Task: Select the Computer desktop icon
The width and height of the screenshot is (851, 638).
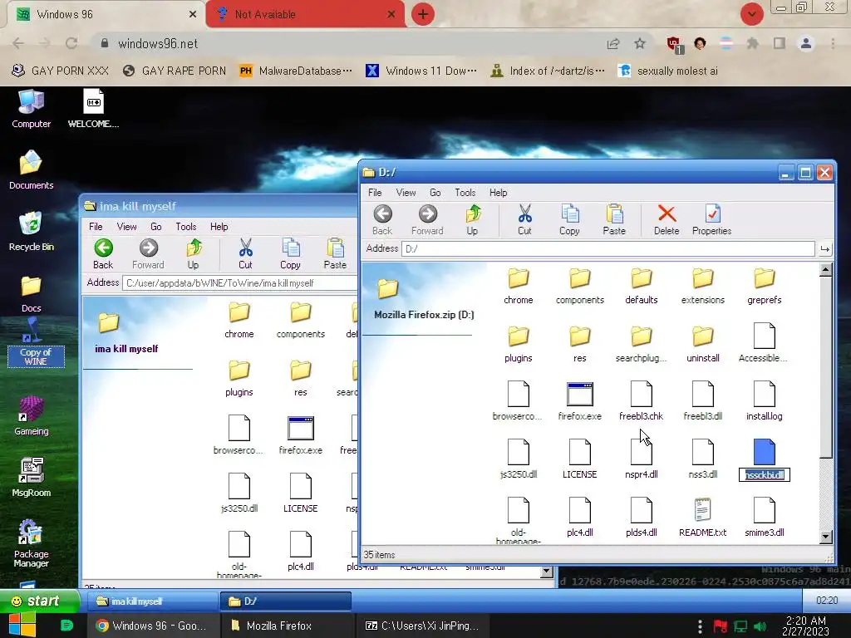Action: pyautogui.click(x=31, y=109)
